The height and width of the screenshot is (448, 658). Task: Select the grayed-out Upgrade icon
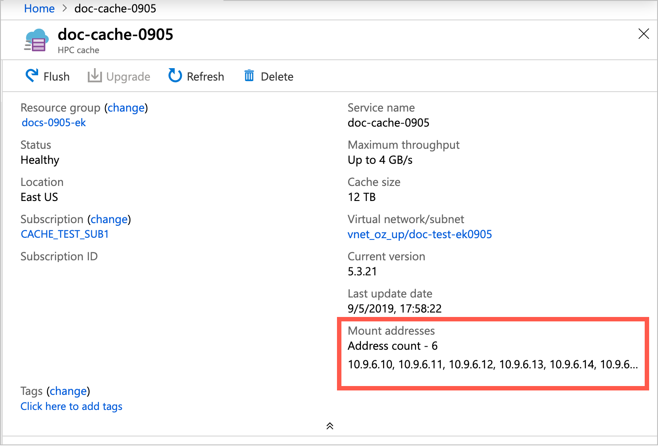(94, 76)
